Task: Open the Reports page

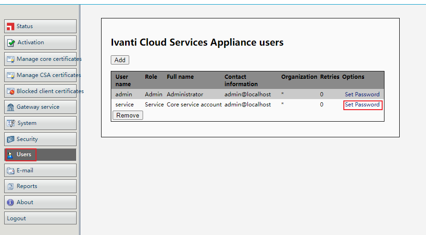Action: (40, 186)
